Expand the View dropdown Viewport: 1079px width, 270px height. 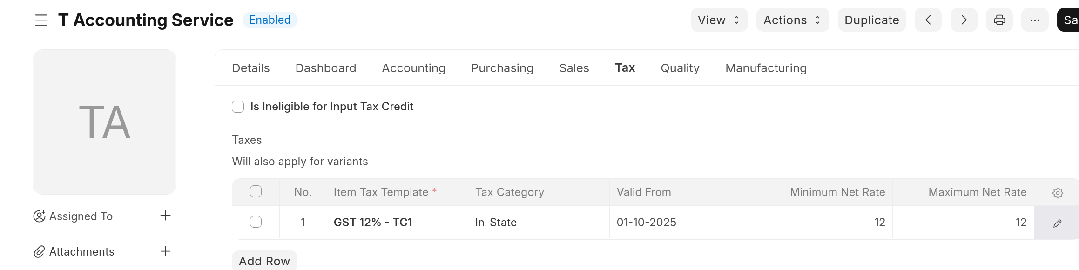point(719,20)
